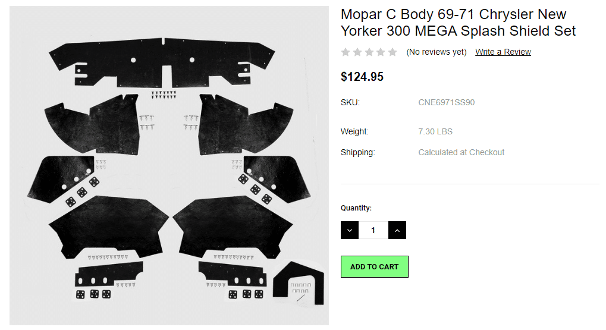Click the 7.30 LBS weight value
This screenshot has width=606, height=330.
[x=435, y=131]
